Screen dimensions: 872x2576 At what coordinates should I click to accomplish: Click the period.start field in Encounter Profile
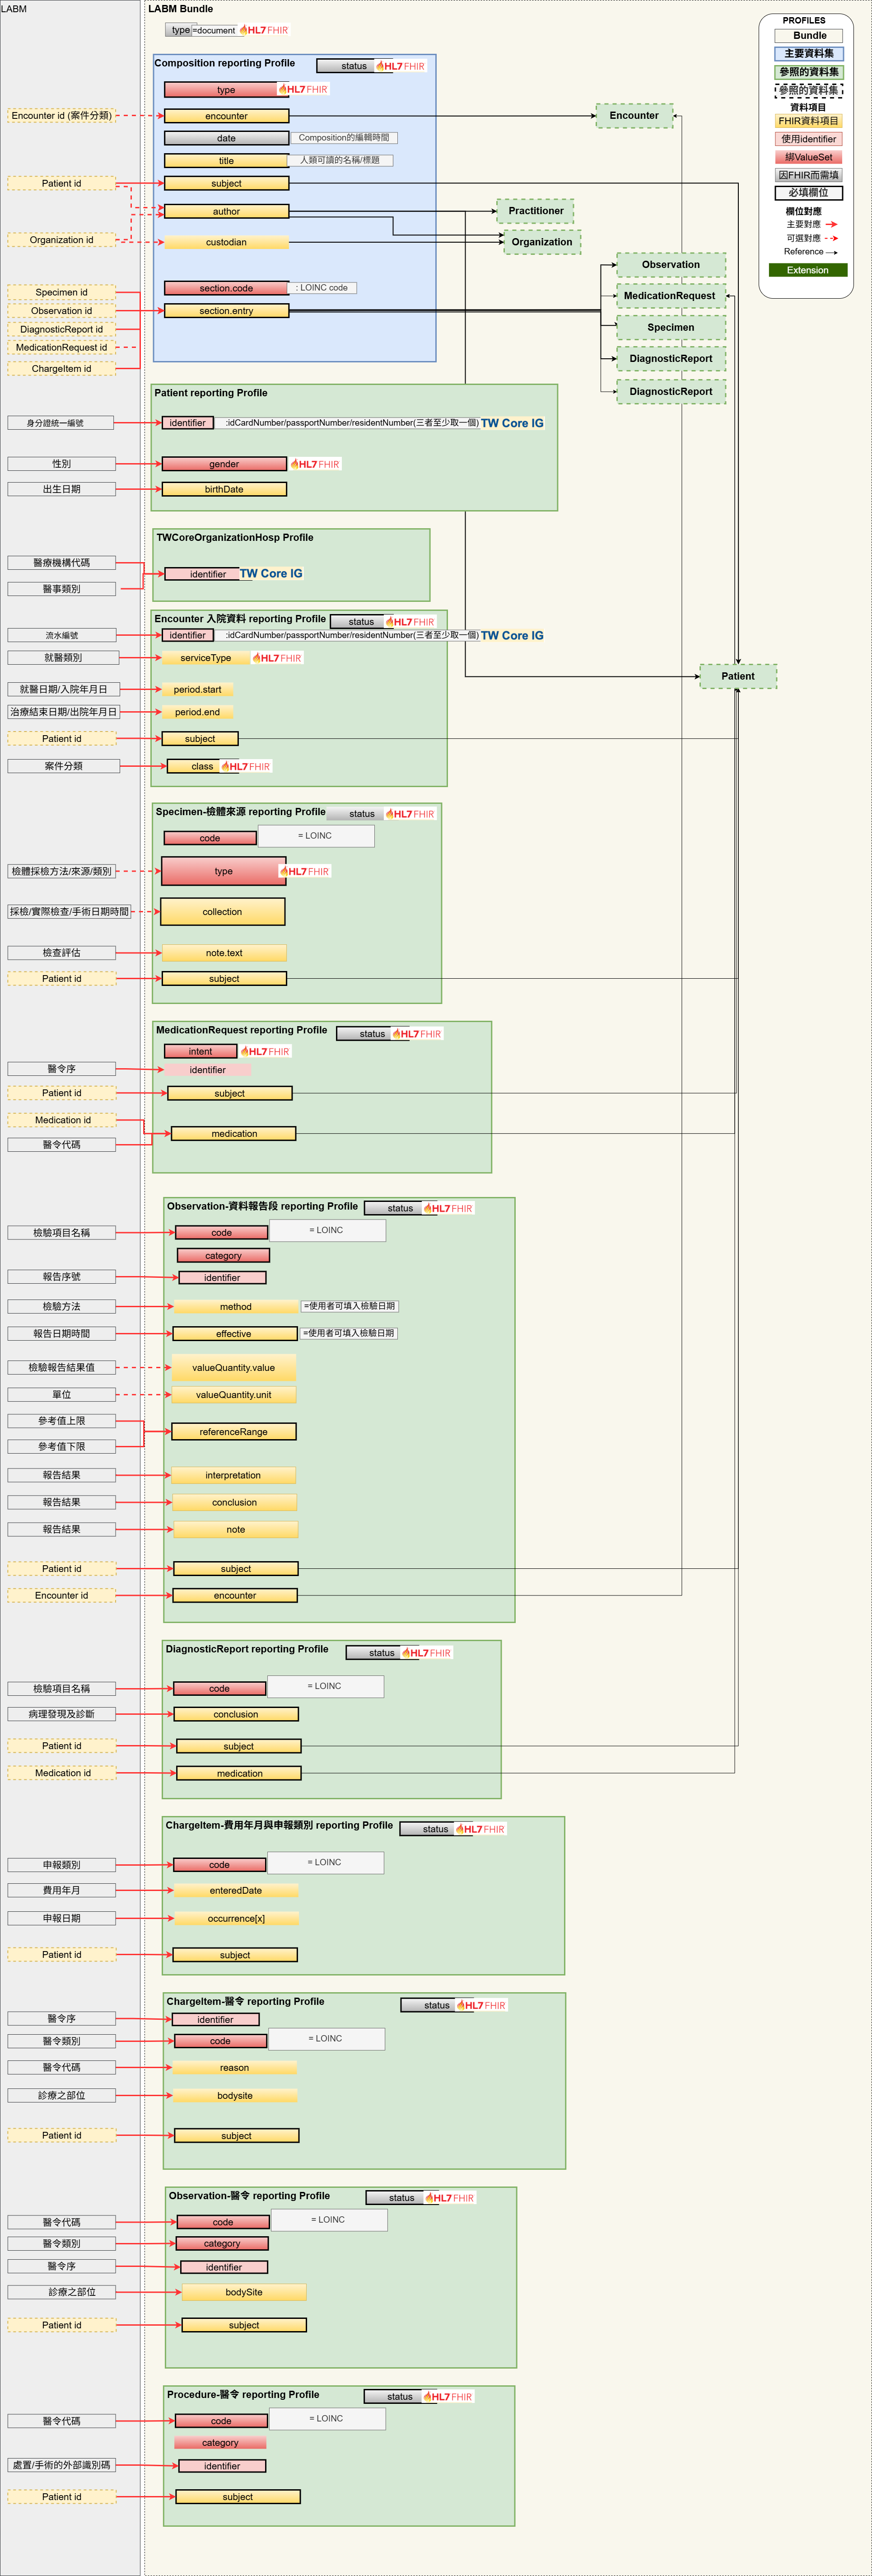tap(198, 689)
